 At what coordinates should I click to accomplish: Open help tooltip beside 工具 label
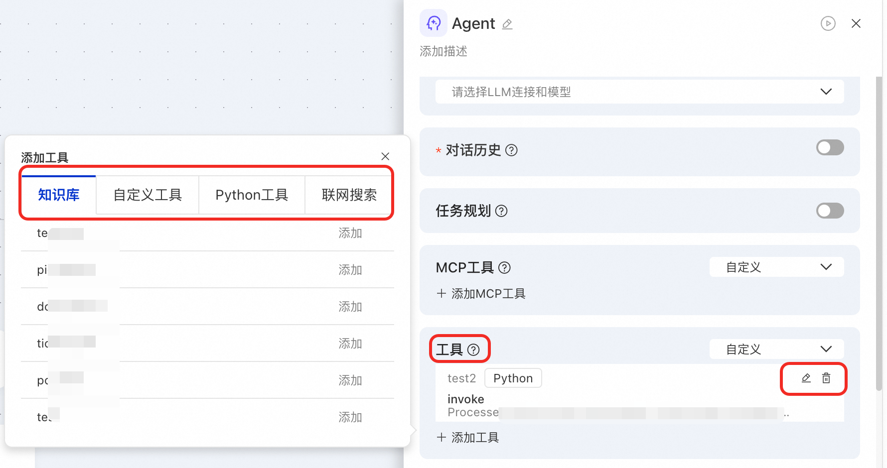pyautogui.click(x=473, y=350)
